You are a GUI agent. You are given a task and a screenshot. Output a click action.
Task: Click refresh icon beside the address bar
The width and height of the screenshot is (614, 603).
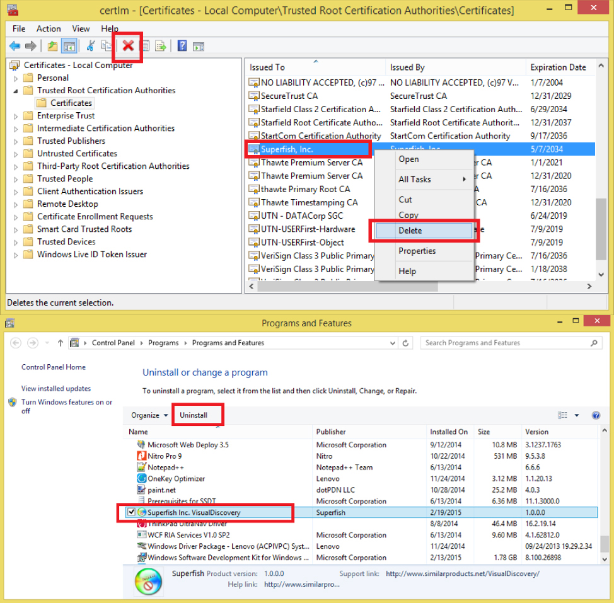[x=407, y=343]
